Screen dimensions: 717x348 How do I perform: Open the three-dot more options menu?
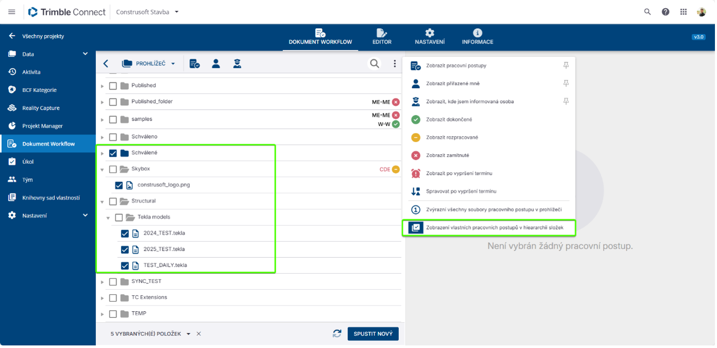[395, 63]
